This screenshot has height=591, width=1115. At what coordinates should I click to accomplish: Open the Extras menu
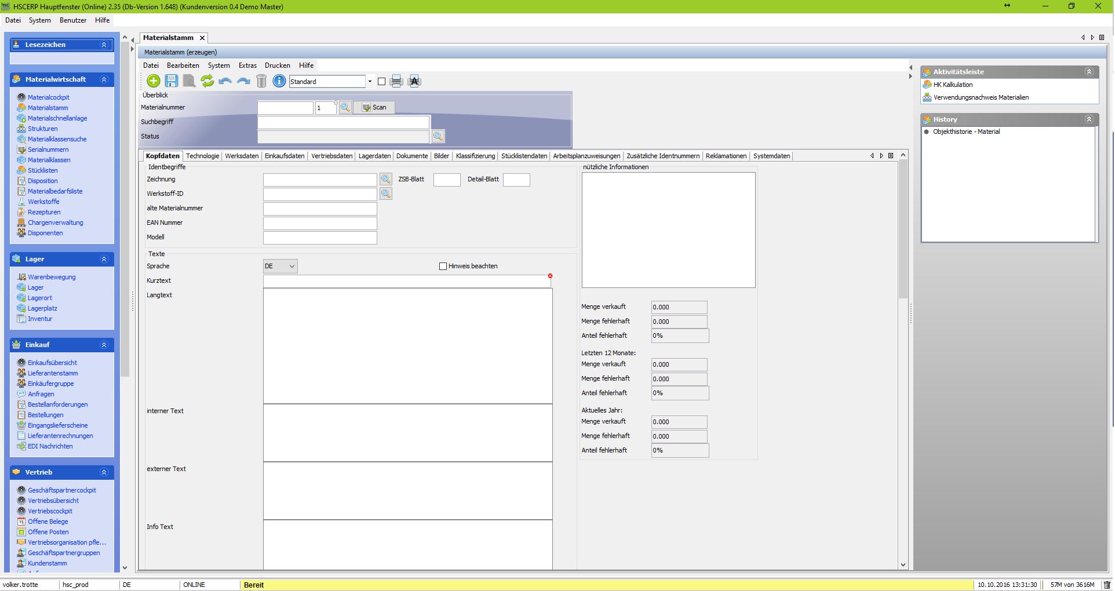(x=247, y=65)
